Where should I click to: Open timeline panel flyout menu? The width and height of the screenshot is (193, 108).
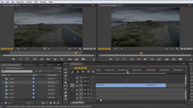coord(183,64)
